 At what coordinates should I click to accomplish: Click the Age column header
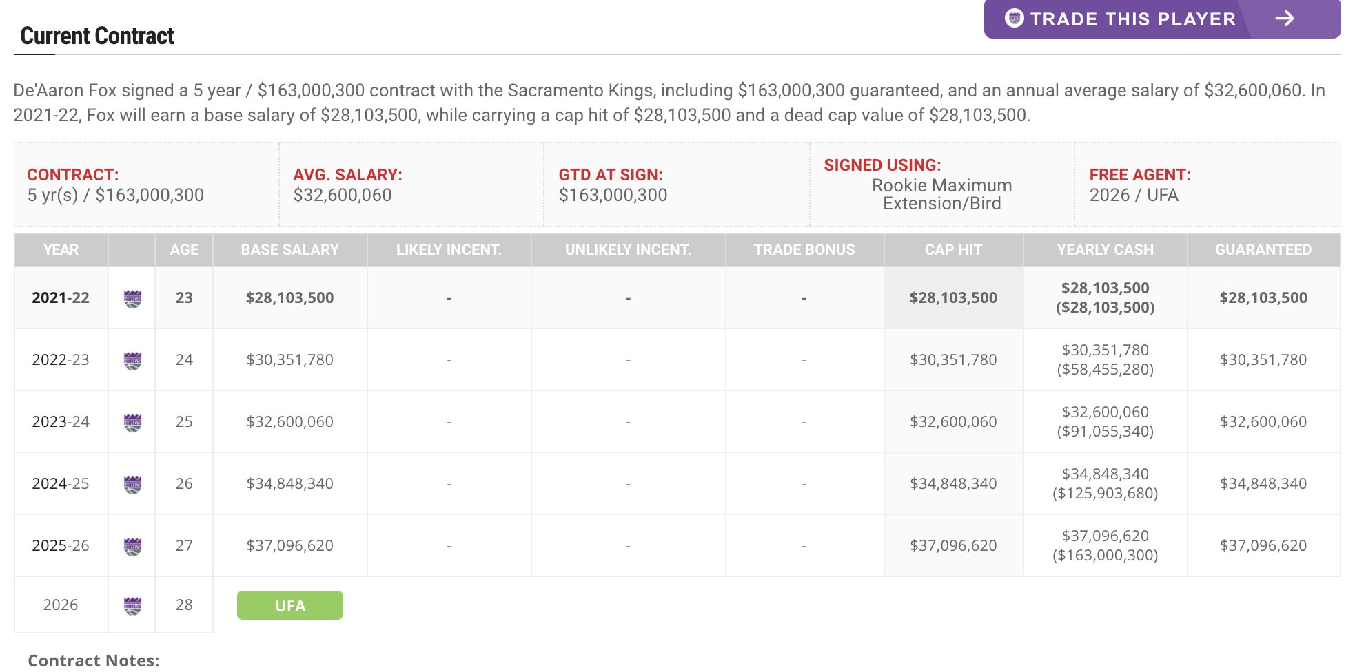[x=184, y=250]
